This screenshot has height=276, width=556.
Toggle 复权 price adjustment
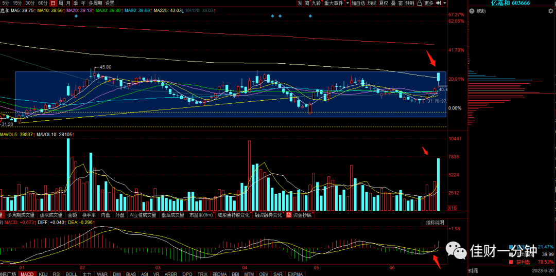click(384, 3)
